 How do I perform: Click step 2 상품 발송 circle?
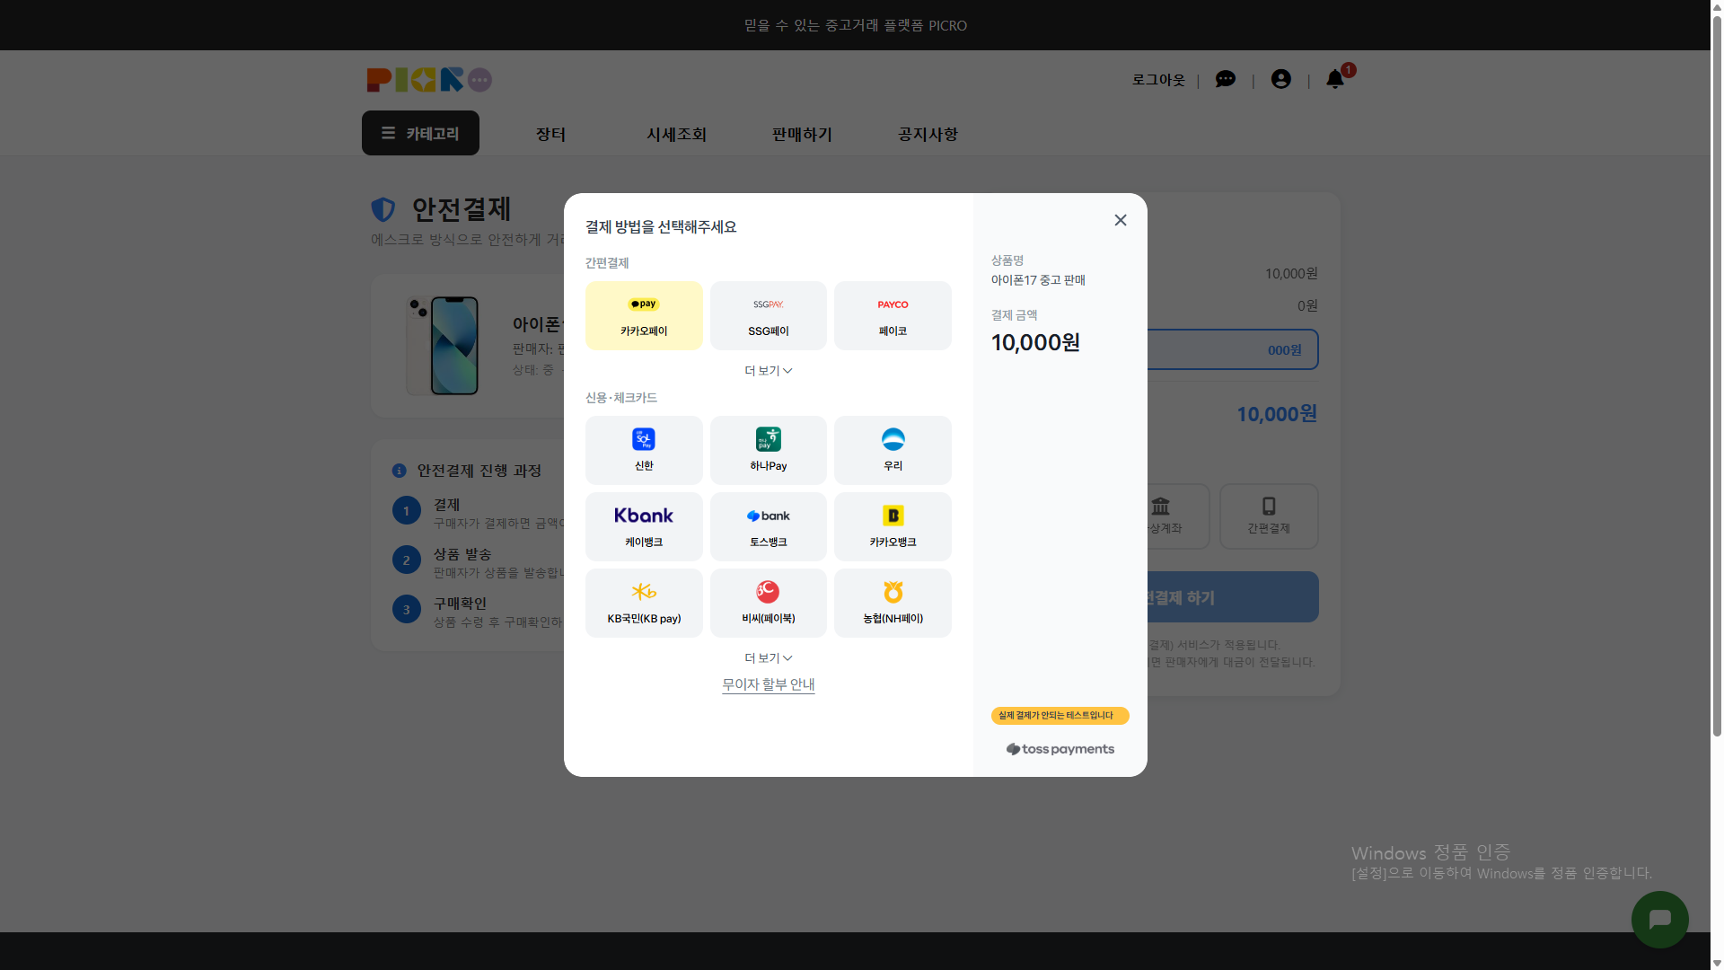(407, 560)
